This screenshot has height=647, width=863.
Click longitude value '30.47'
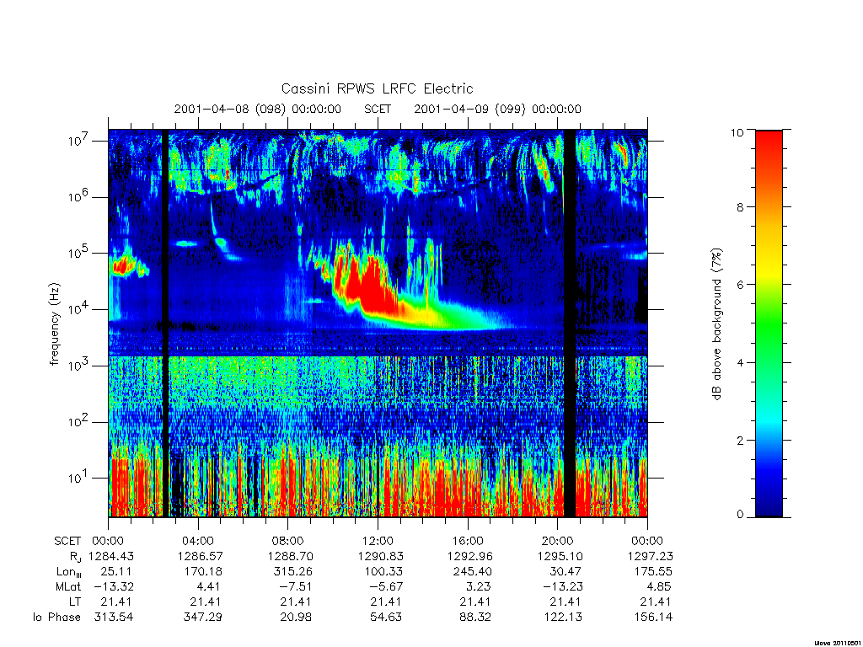click(566, 572)
